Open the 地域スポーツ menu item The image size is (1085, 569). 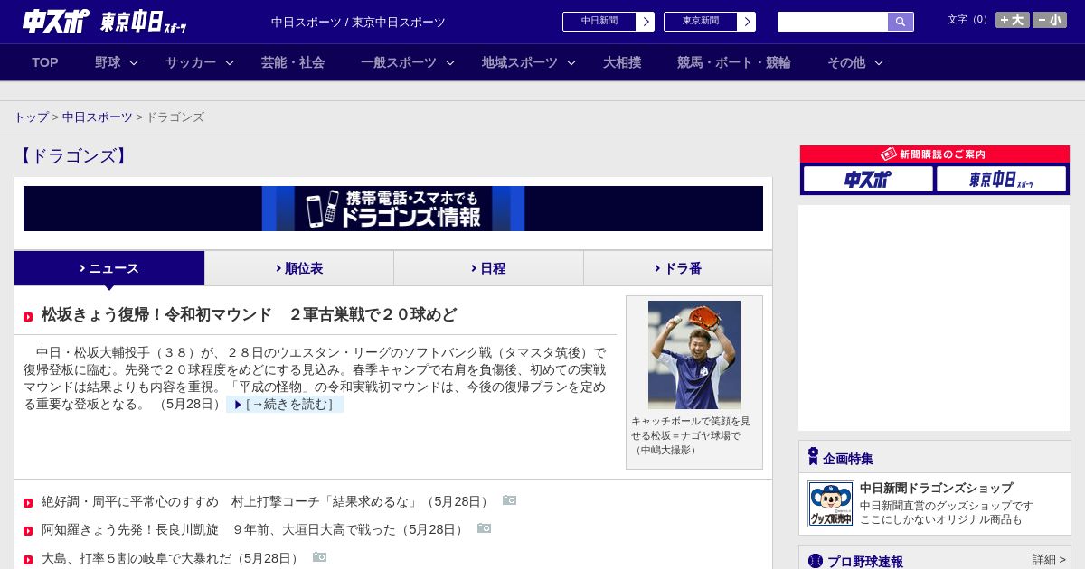[x=520, y=62]
